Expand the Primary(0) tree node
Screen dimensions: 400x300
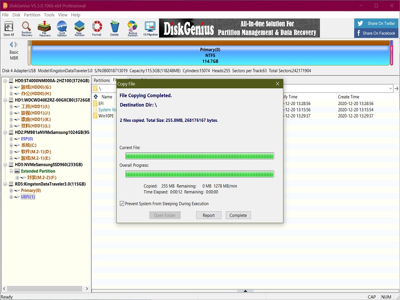pyautogui.click(x=11, y=190)
